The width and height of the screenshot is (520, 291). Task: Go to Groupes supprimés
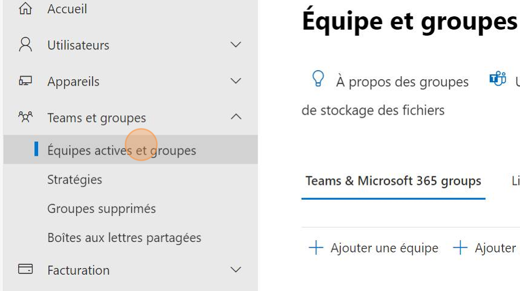pos(102,208)
